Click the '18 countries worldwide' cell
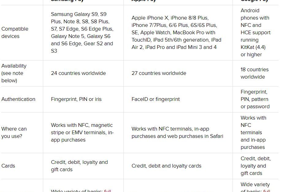 click(254, 73)
